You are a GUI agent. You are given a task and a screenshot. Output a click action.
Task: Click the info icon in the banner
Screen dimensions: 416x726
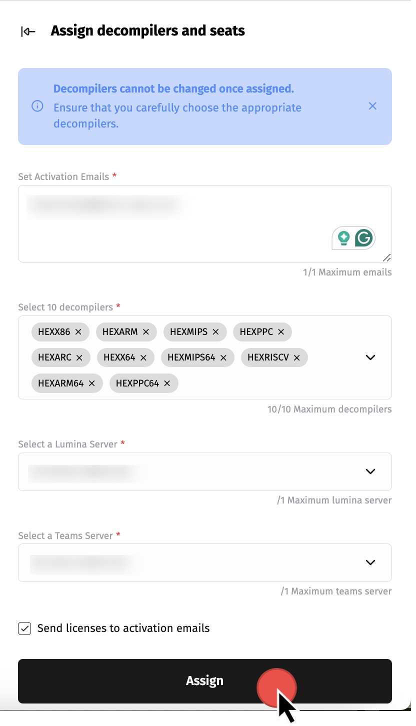click(x=37, y=106)
